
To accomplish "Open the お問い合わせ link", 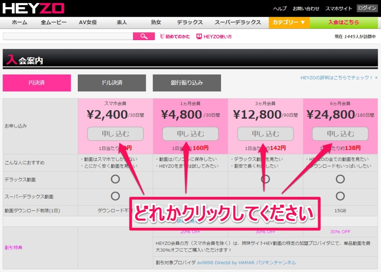I will [306, 9].
